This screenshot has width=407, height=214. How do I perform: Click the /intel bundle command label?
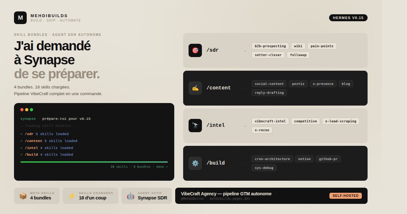[x=215, y=125]
